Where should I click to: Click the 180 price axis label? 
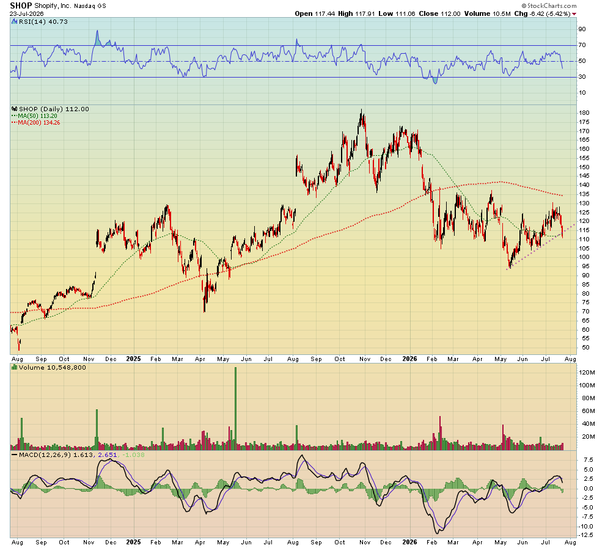coord(584,113)
